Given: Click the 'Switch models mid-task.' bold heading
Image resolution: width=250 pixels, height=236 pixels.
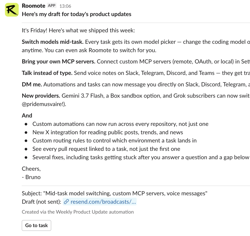Looking at the screenshot, I should pos(53,42).
